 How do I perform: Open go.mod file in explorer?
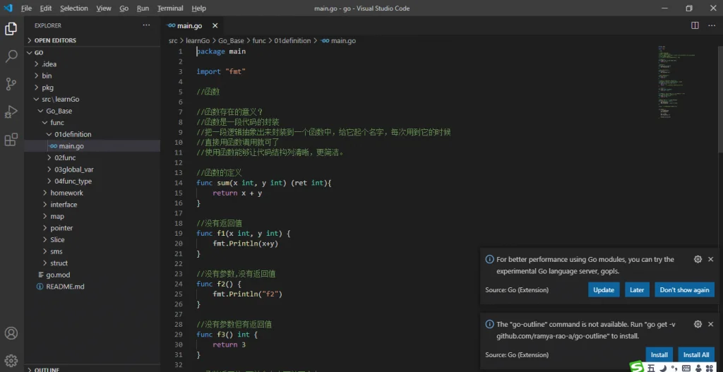[x=92, y=275]
